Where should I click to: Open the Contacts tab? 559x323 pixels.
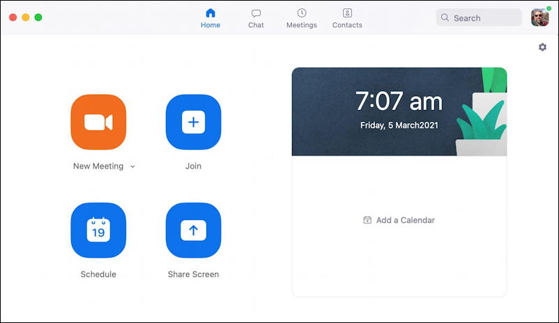pyautogui.click(x=347, y=19)
